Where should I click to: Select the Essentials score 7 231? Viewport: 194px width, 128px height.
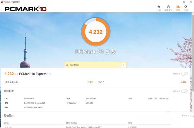point(91,82)
